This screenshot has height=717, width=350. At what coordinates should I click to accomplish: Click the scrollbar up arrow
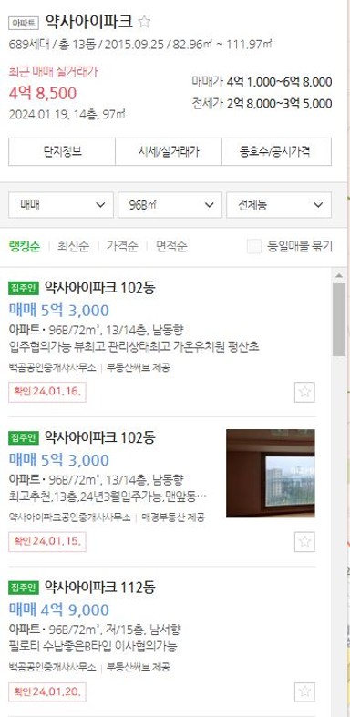point(339,276)
